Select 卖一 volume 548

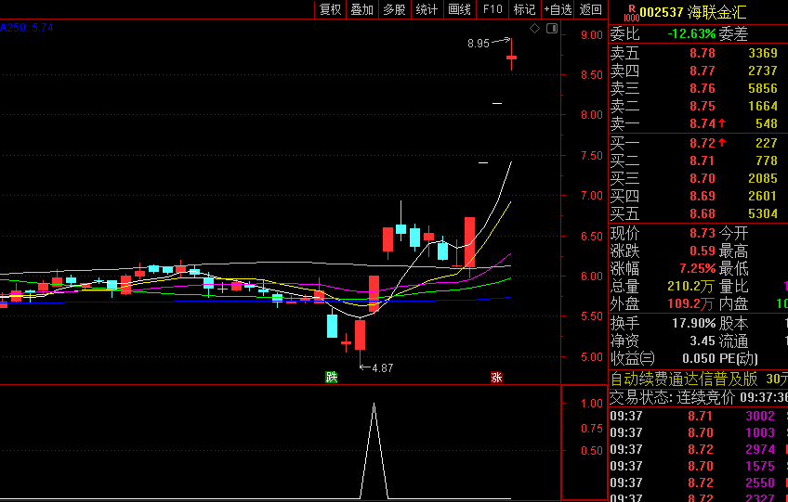click(767, 123)
